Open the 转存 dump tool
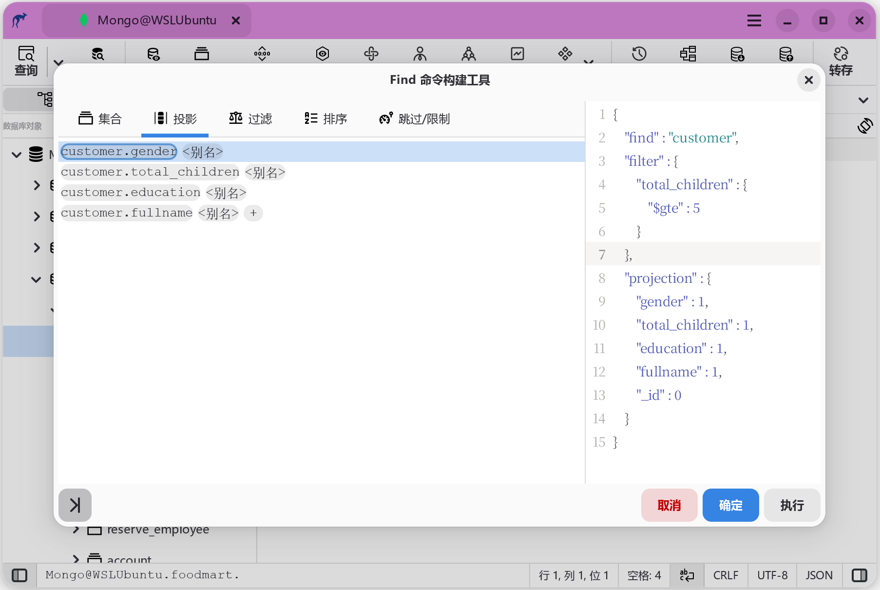Screen dimensions: 880x590 841,61
